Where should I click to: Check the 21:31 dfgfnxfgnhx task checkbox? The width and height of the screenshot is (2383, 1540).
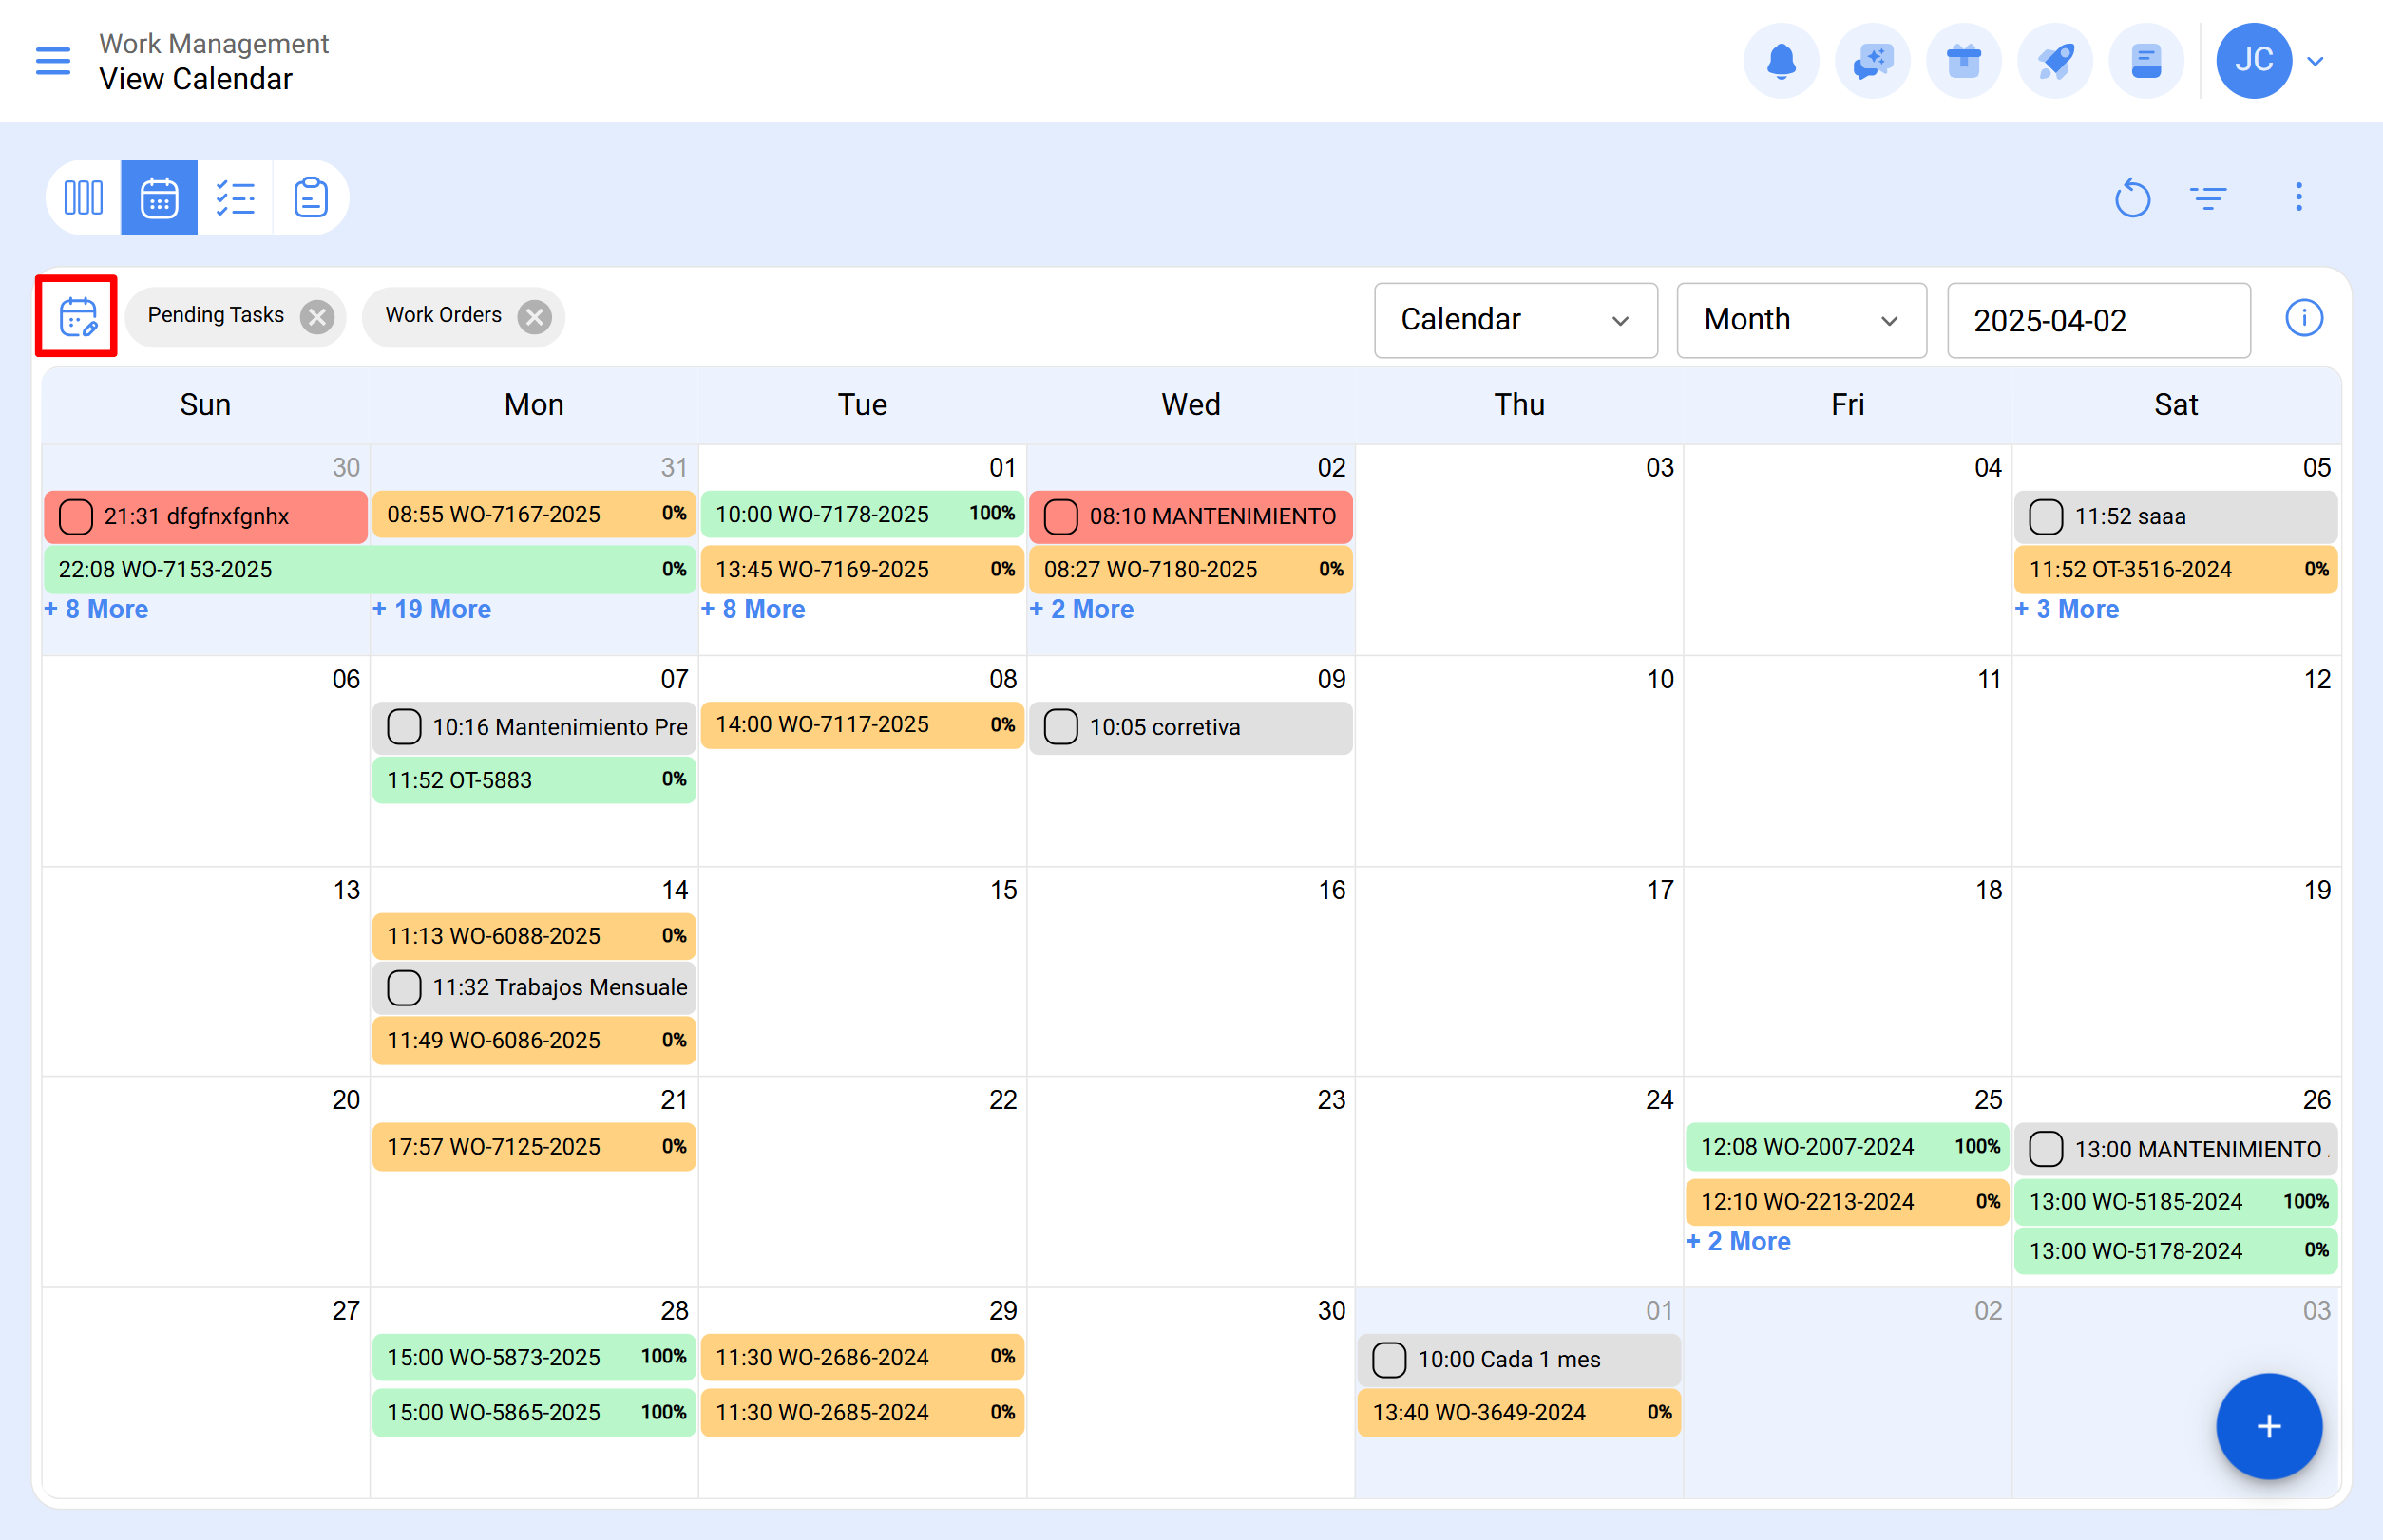[76, 517]
